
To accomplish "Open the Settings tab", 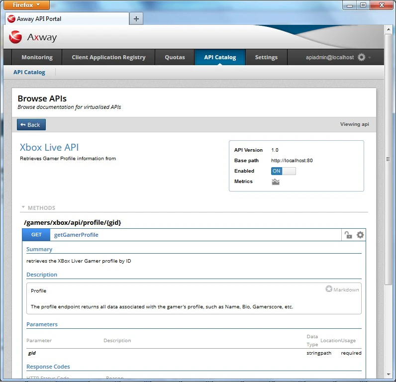I will click(266, 57).
